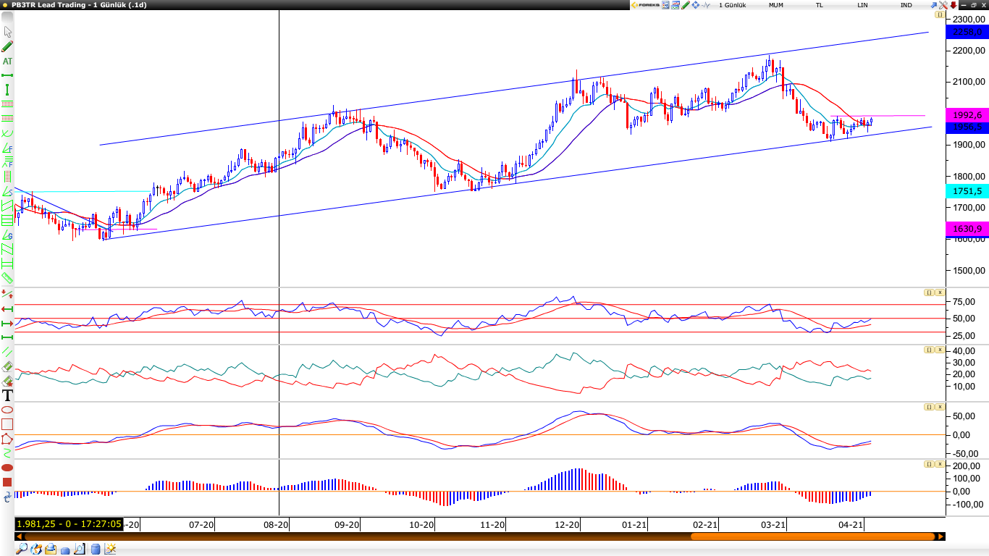Select the ellipse outline drawing tool
989x556 pixels.
7,410
